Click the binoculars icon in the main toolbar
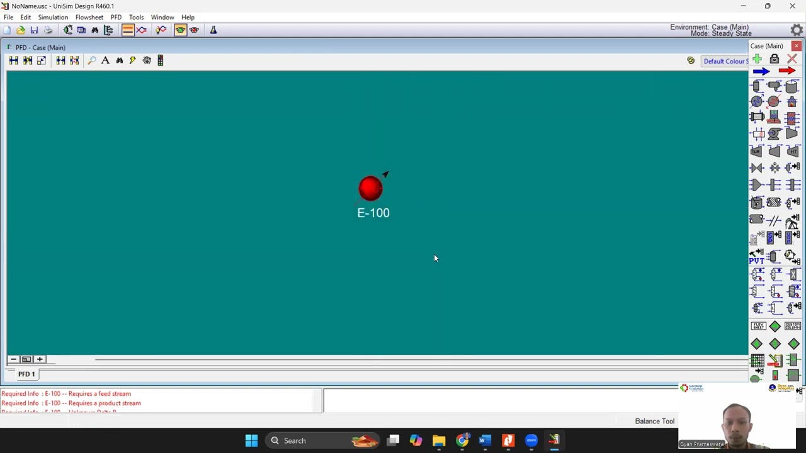 pos(94,30)
